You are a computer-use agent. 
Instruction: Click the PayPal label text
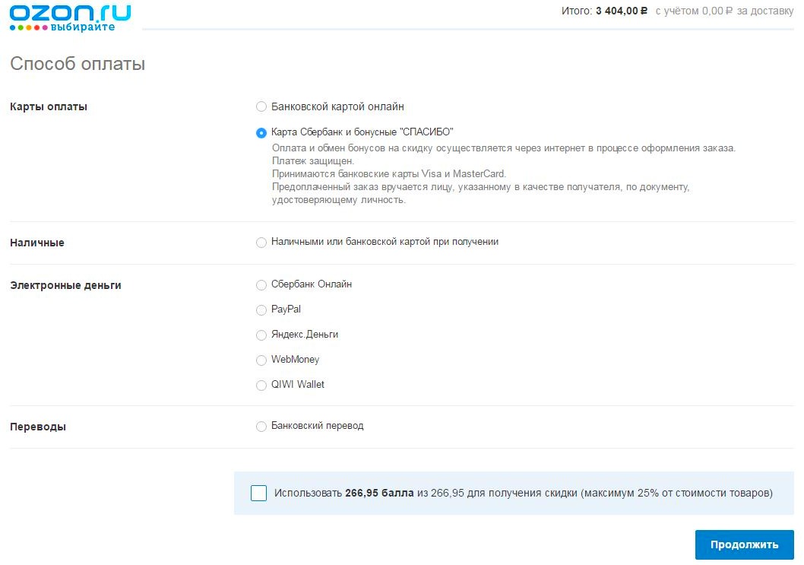coord(286,309)
